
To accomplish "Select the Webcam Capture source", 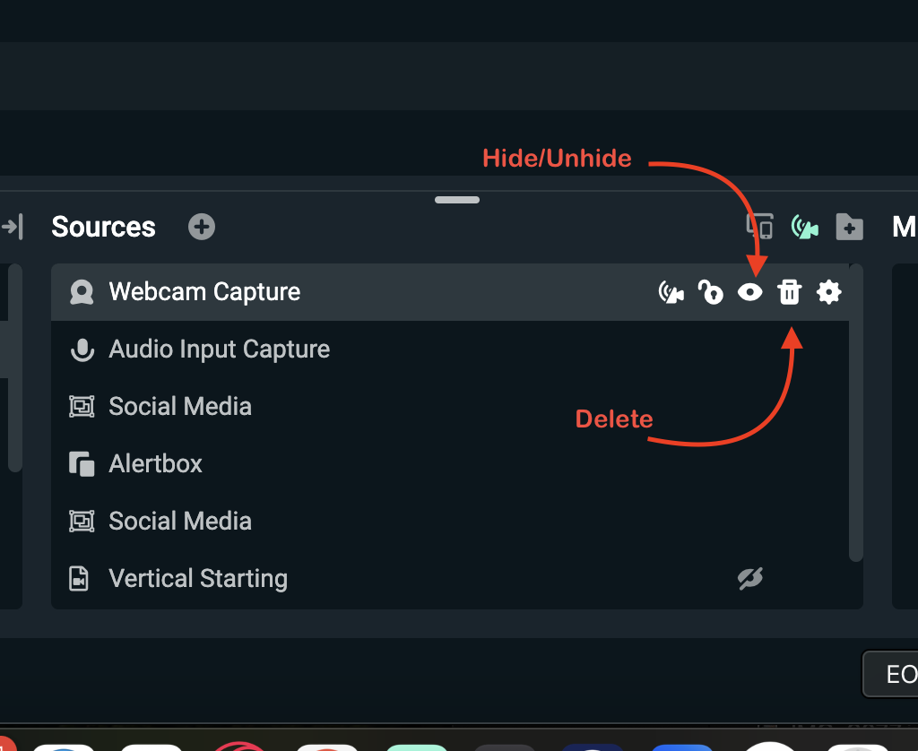I will click(204, 292).
